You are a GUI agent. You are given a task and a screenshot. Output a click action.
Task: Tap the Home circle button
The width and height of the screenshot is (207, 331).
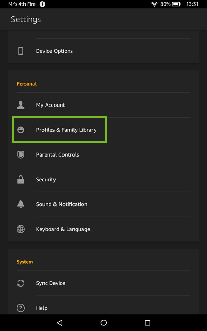click(x=103, y=323)
